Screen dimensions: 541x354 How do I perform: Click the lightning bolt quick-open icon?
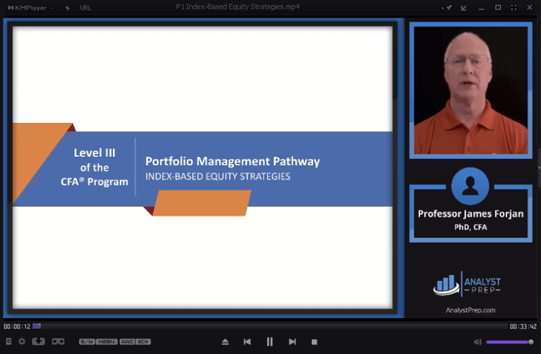click(68, 7)
